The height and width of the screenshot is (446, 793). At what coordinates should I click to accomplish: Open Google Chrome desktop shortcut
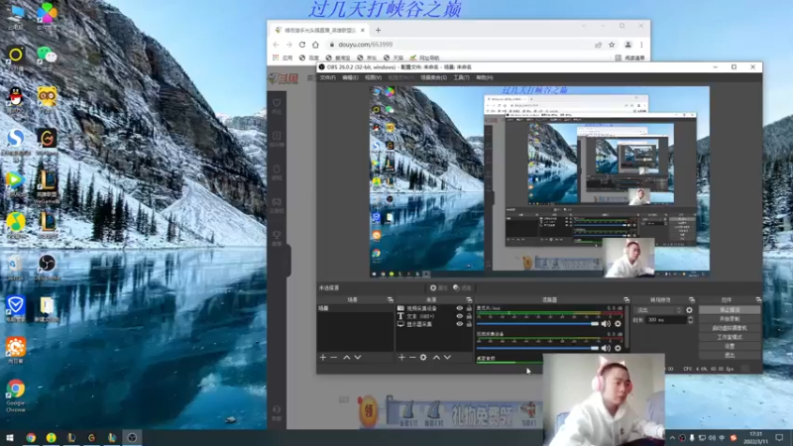(x=15, y=395)
